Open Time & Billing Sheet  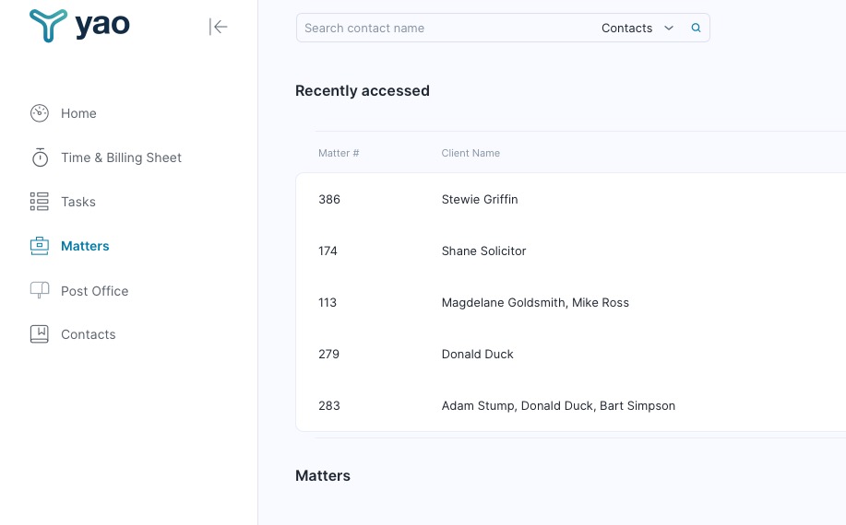pos(122,157)
